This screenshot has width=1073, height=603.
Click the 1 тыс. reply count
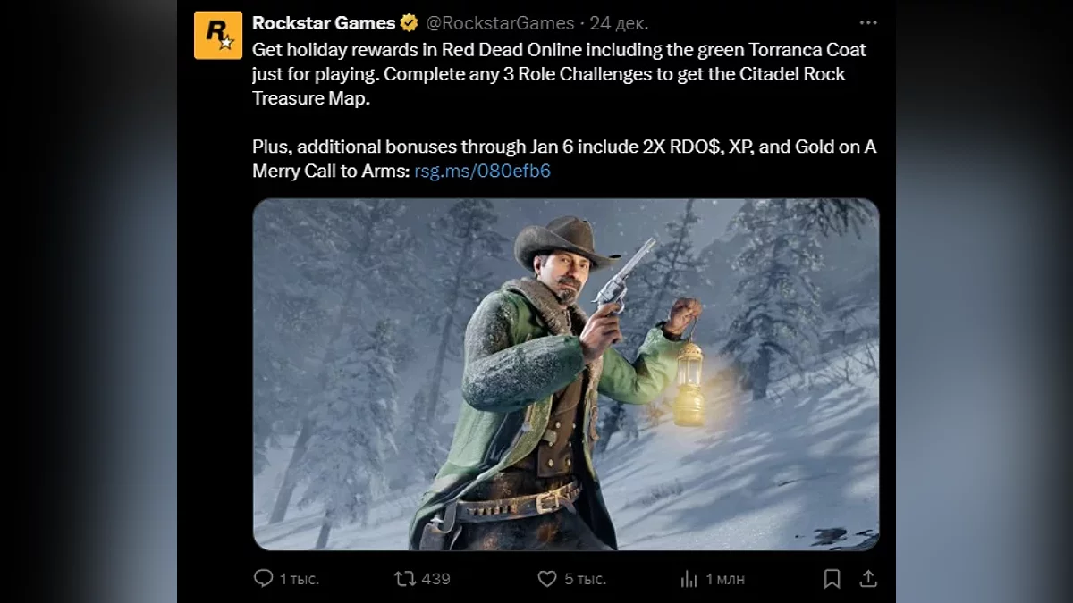(x=299, y=579)
